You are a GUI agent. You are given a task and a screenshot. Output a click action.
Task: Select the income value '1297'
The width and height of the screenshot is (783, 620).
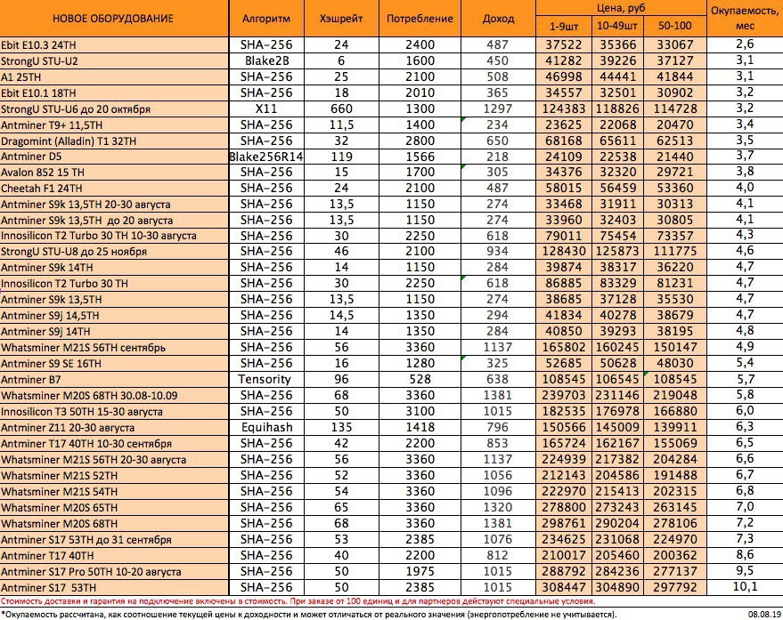(498, 109)
